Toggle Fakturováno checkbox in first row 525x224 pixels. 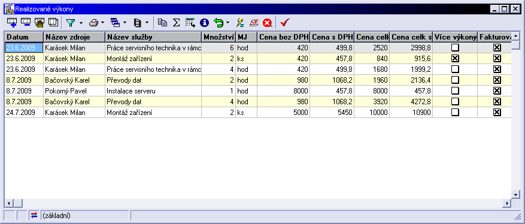(x=497, y=48)
